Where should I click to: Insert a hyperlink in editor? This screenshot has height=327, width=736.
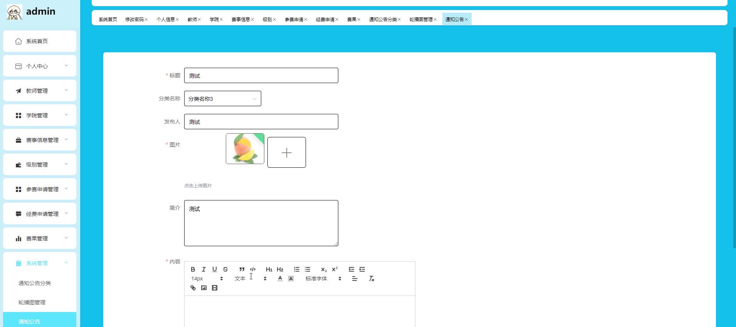[x=193, y=288]
